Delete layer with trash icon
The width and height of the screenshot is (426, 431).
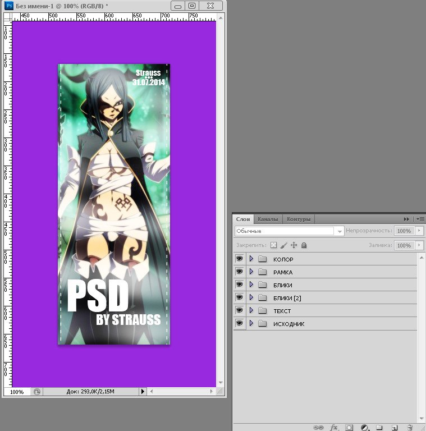pos(410,428)
